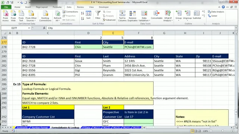Click Remove Duplicates
The height and width of the screenshot is (134, 239).
pos(133,16)
